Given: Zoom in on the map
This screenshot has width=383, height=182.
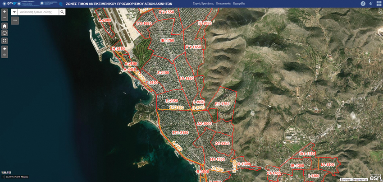Looking at the screenshot, I should pos(5,12).
